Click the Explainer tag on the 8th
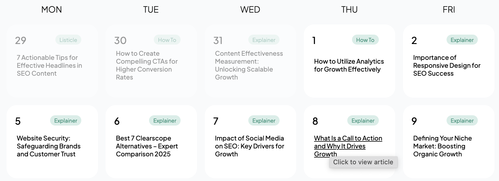The image size is (499, 181). pos(363,120)
